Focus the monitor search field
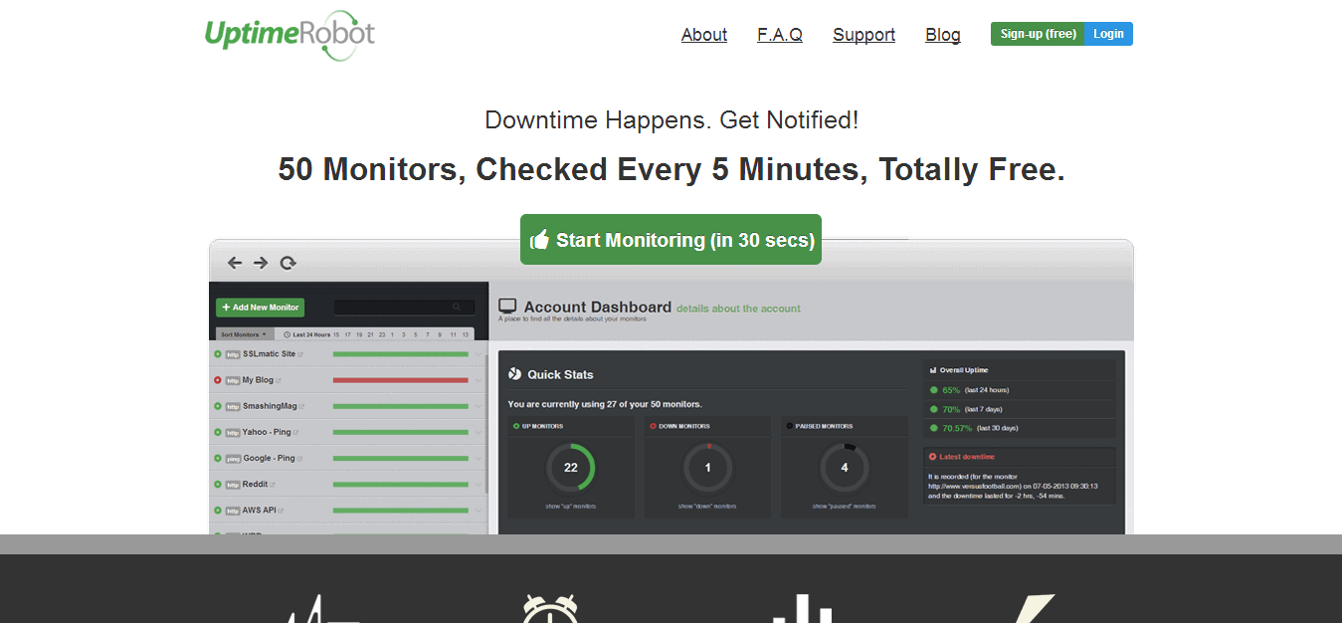Image resolution: width=1342 pixels, height=623 pixels. point(404,308)
